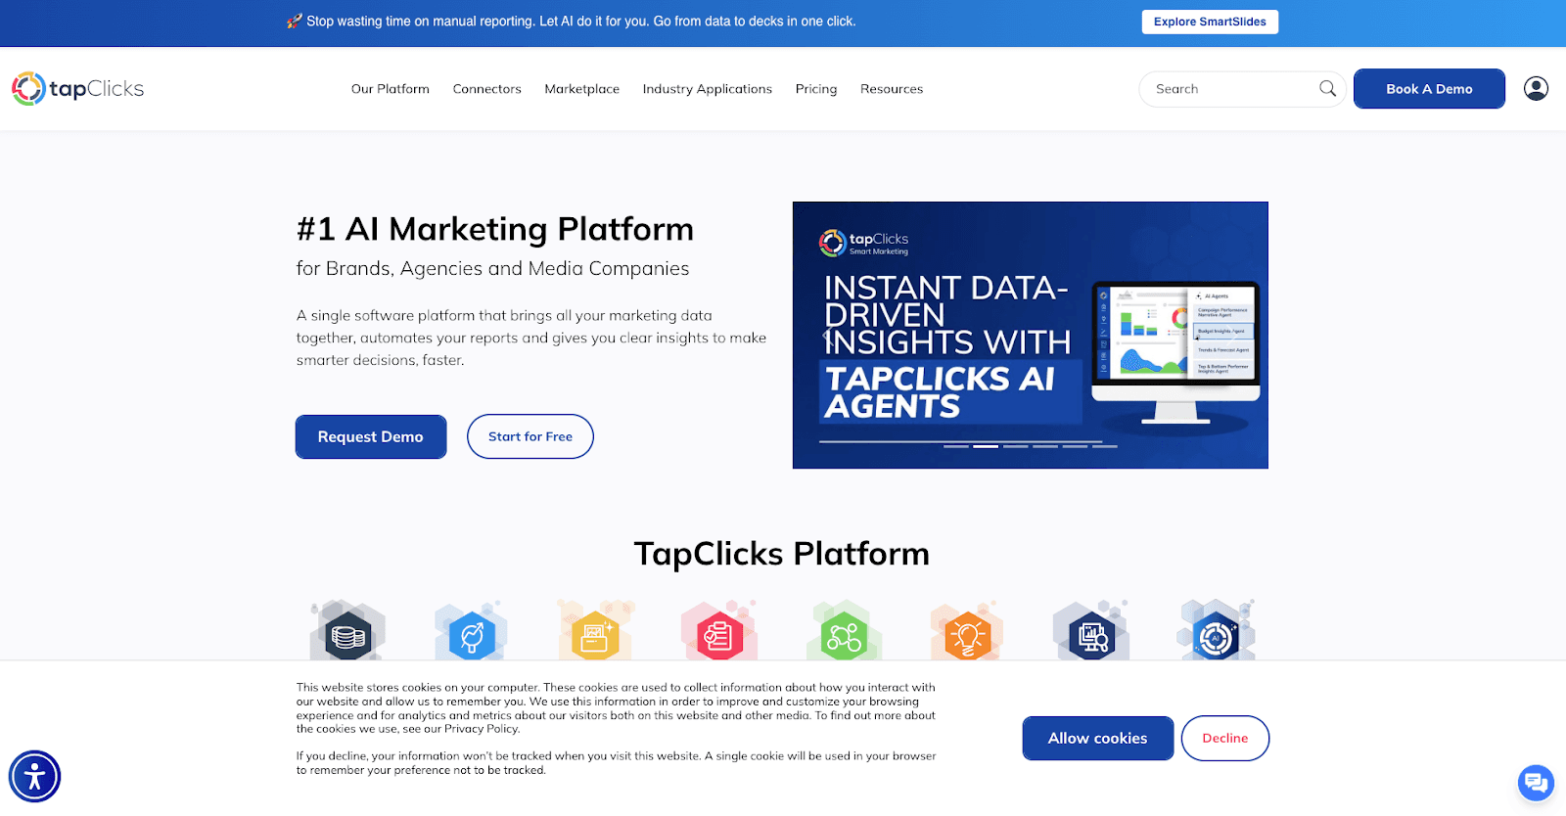Image resolution: width=1566 pixels, height=816 pixels.
Task: Click the Start for Free button
Action: [530, 436]
